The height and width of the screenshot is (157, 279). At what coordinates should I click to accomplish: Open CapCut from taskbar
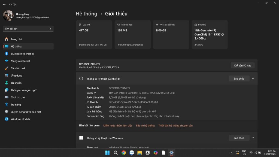pyautogui.click(x=148, y=153)
